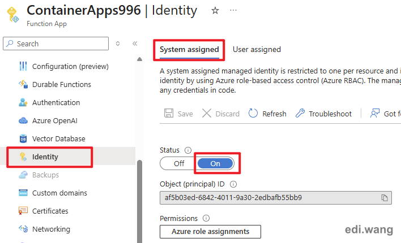Click the Durable Functions icon

pos(23,85)
